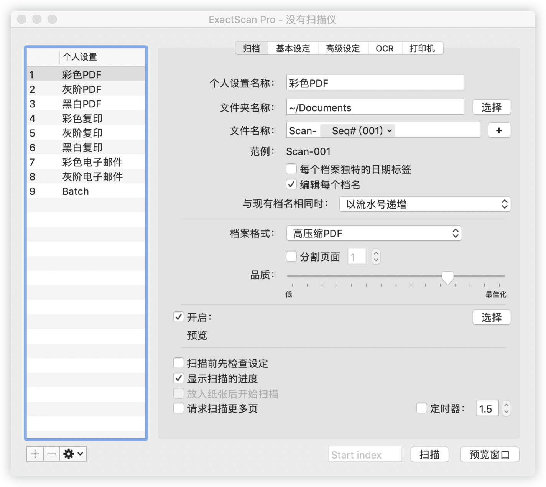Open the OCR tab

(385, 48)
